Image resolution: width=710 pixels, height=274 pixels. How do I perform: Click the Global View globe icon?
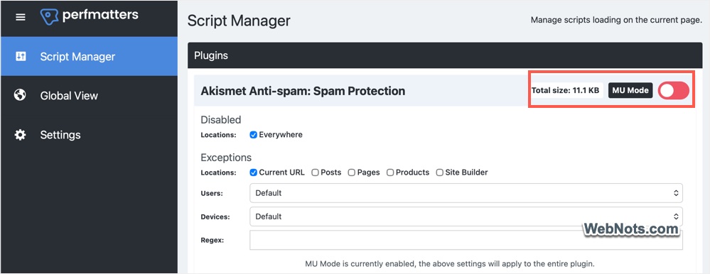click(20, 95)
